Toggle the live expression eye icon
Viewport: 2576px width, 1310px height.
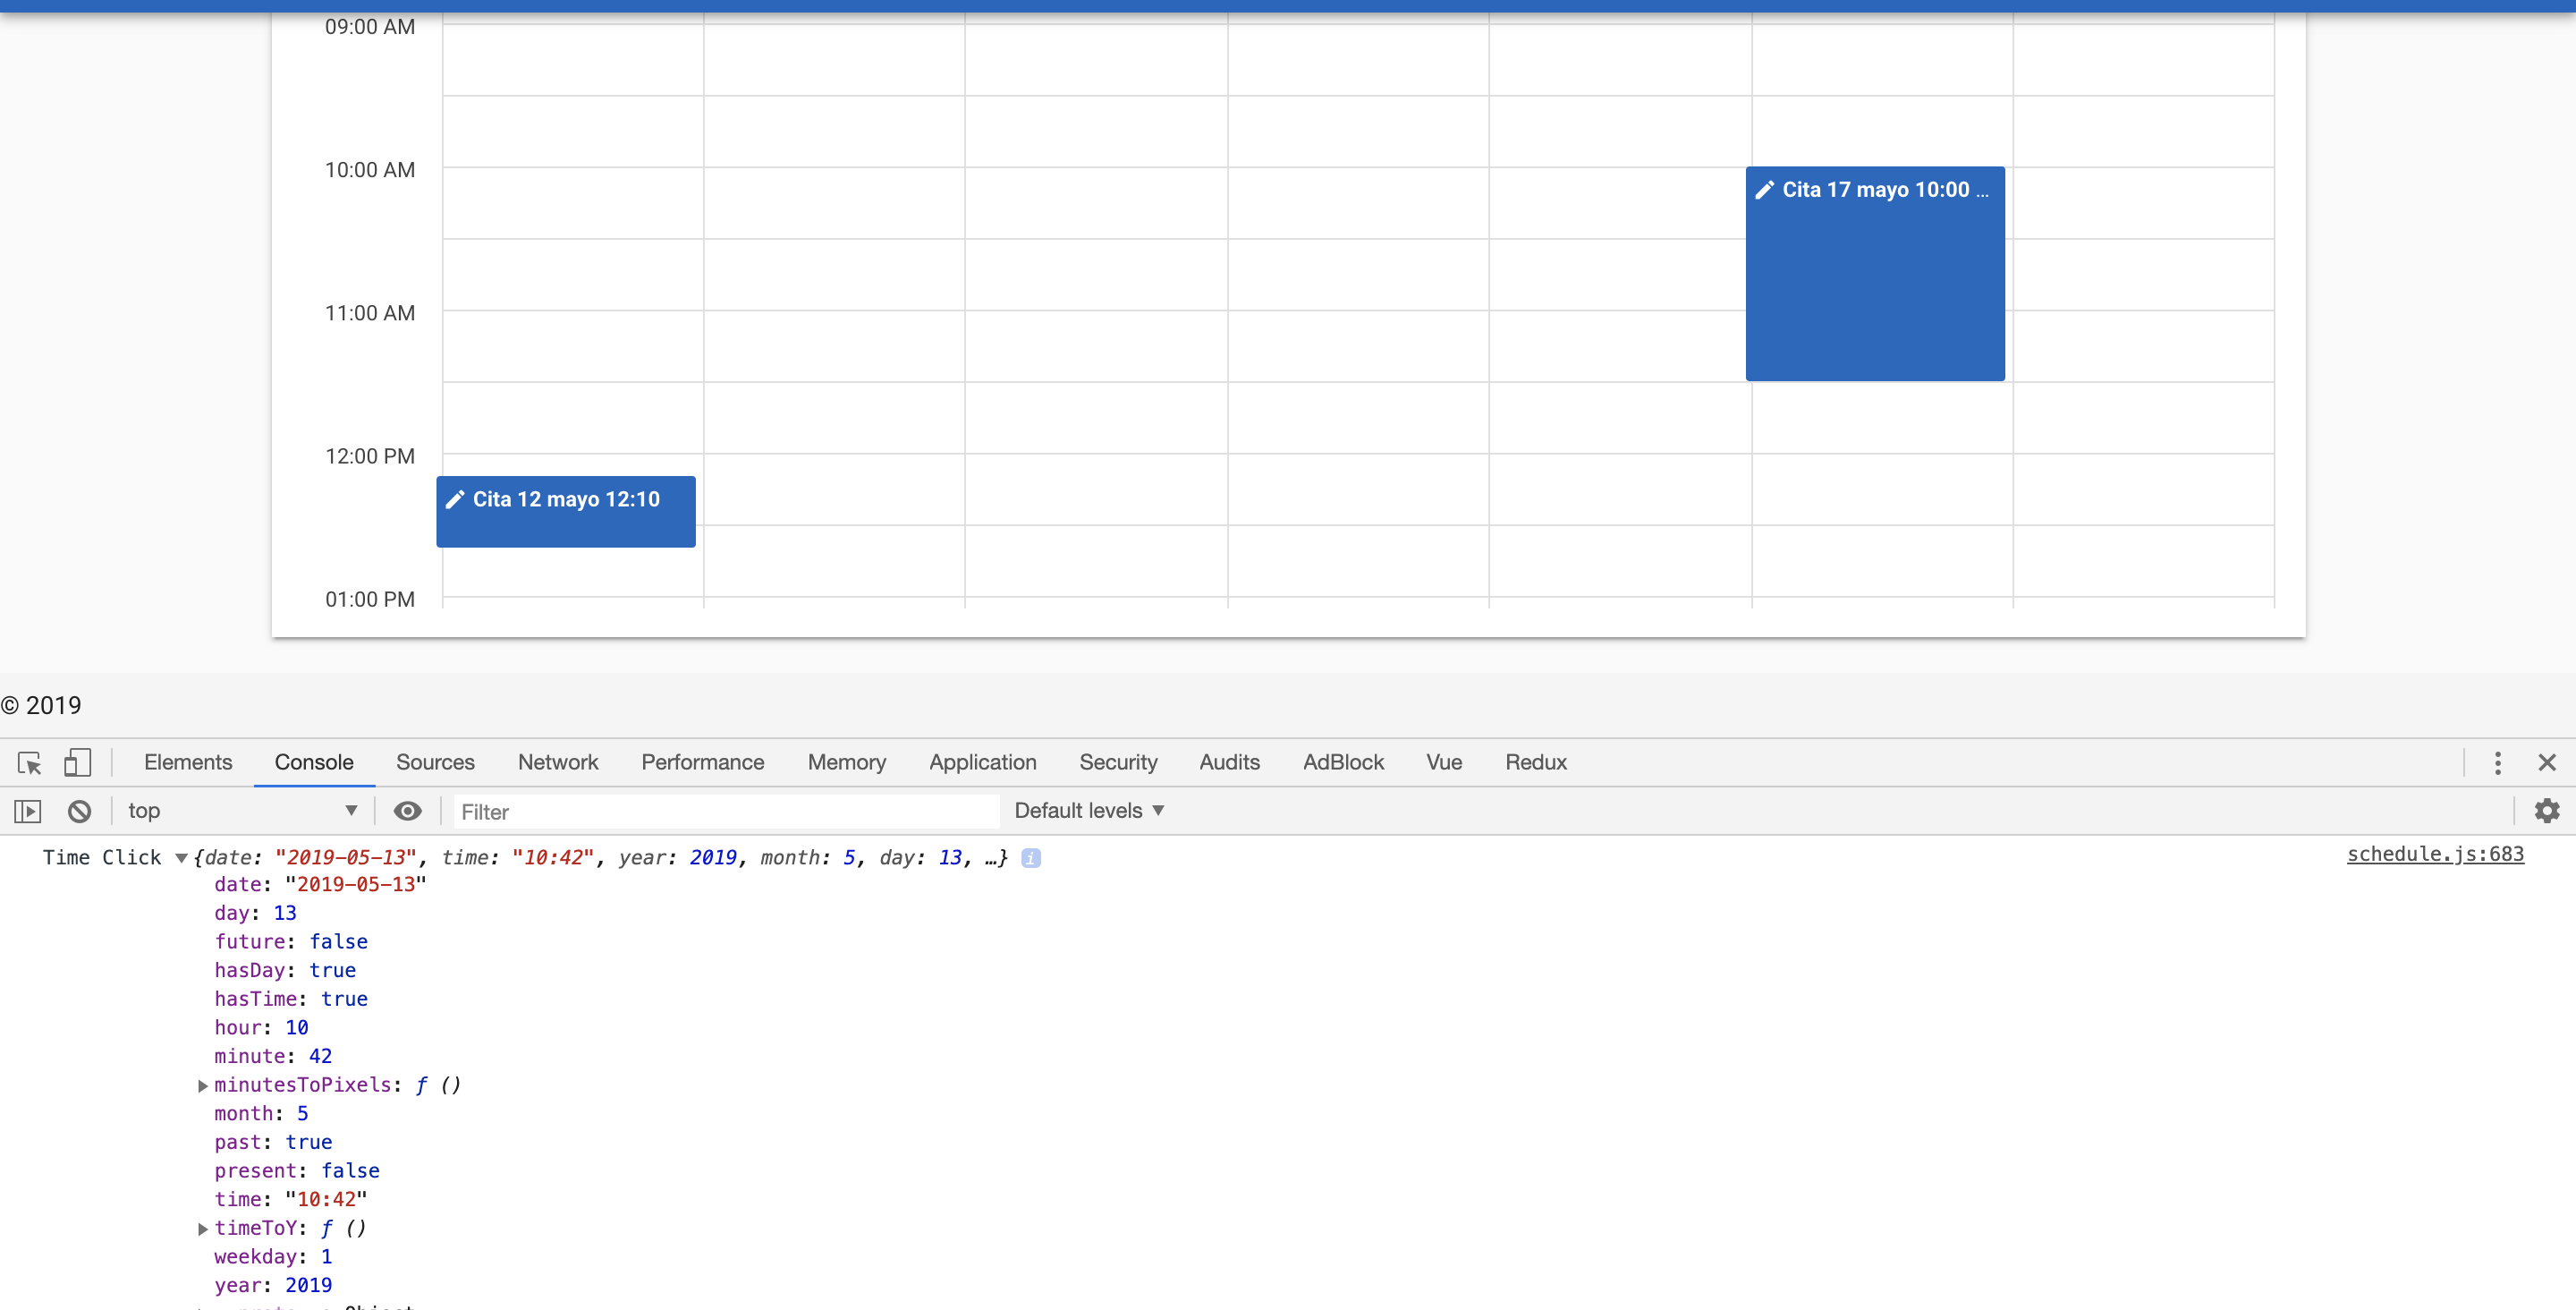click(407, 811)
